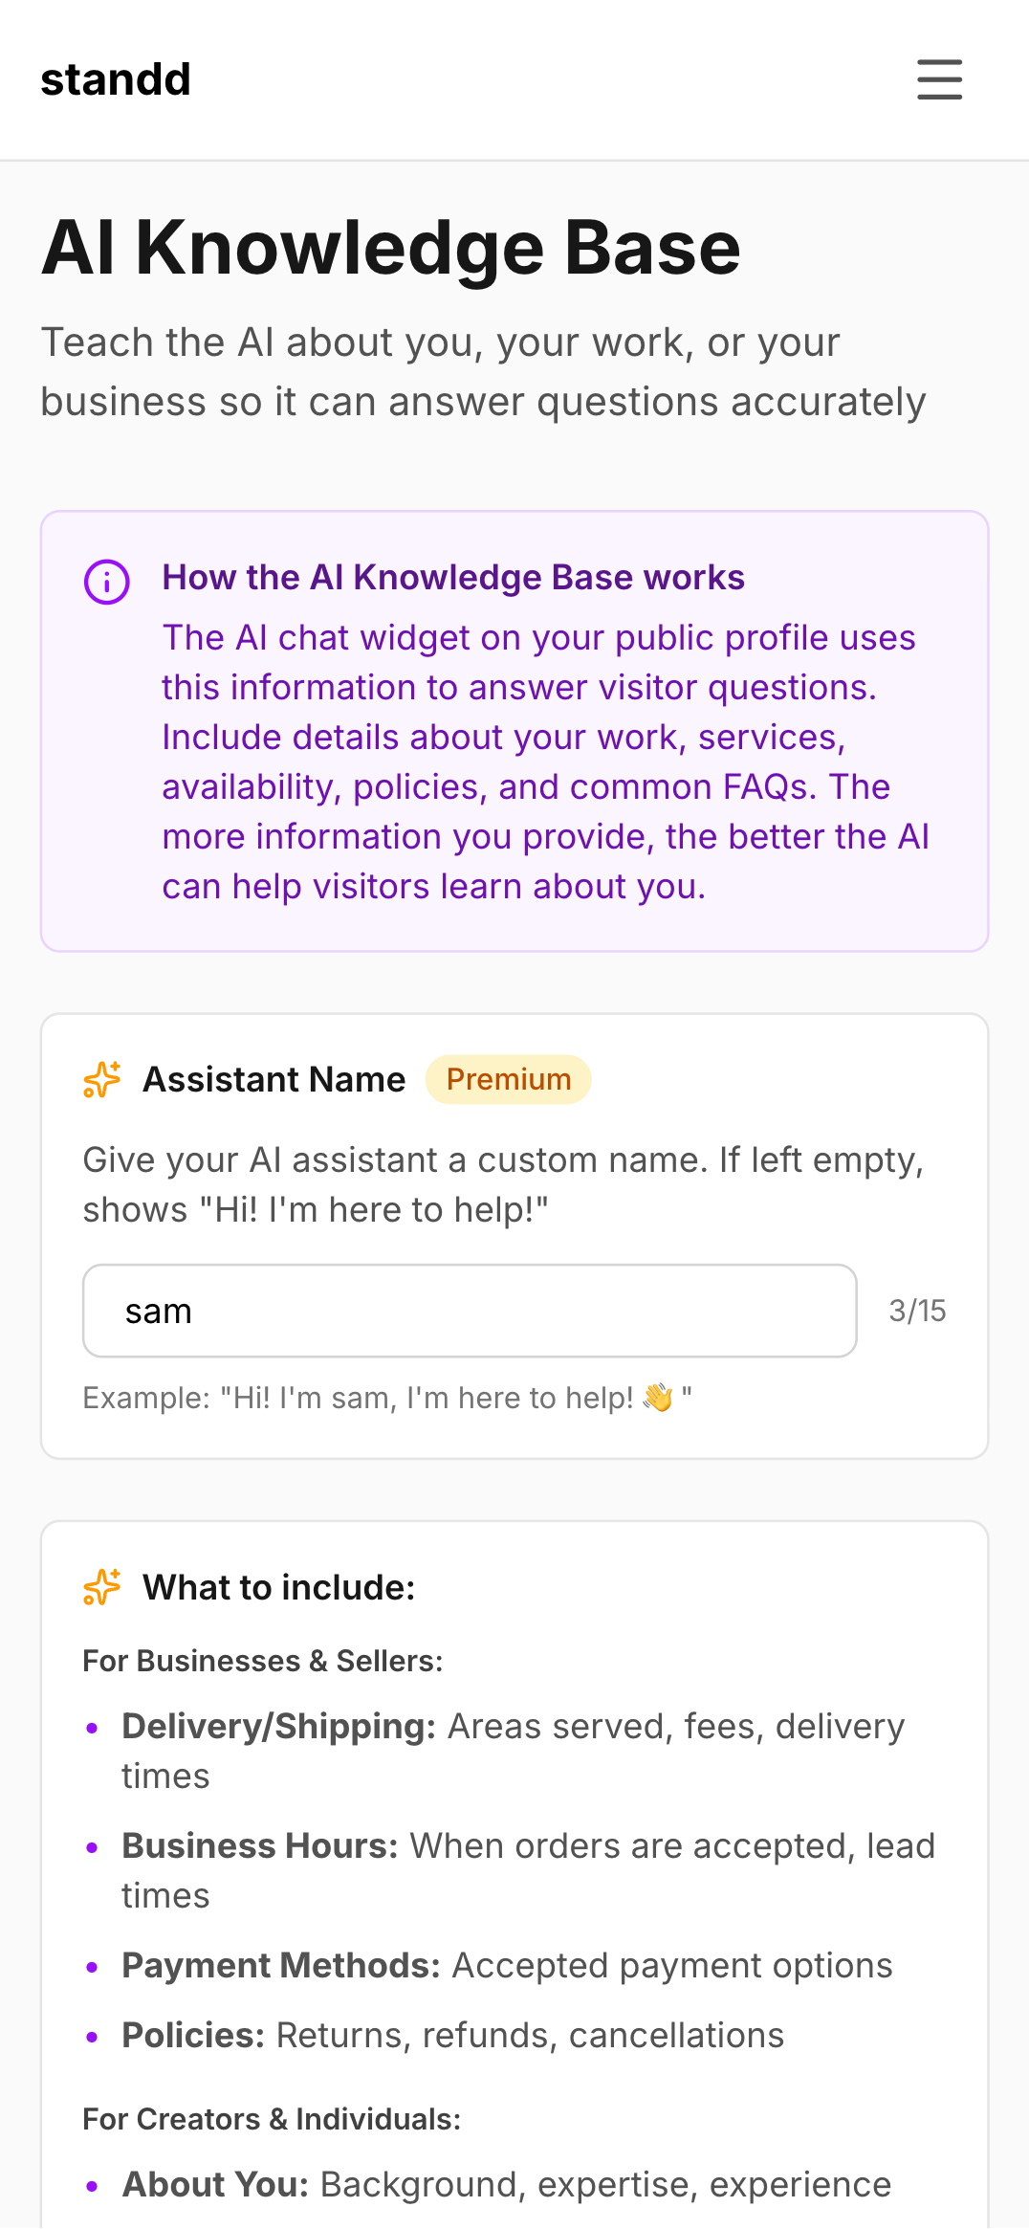The width and height of the screenshot is (1029, 2229).
Task: Click the info icon in the purple banner
Action: pyautogui.click(x=106, y=582)
